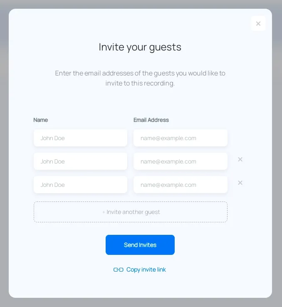282x307 pixels.
Task: Focus the first guest's Name field
Action: [x=80, y=138]
